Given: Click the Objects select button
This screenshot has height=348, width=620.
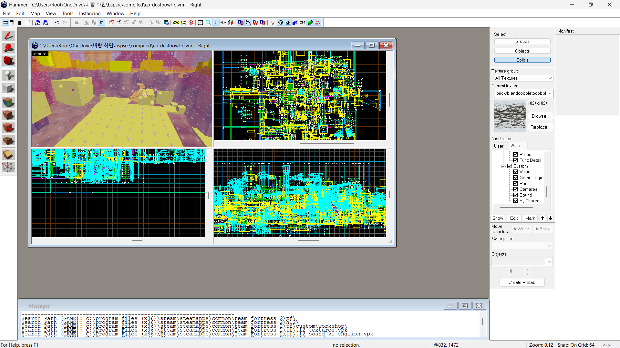Looking at the screenshot, I should coord(522,51).
